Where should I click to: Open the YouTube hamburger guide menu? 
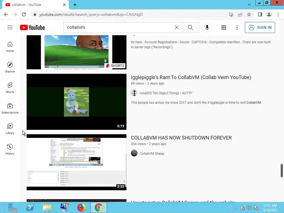click(10, 27)
